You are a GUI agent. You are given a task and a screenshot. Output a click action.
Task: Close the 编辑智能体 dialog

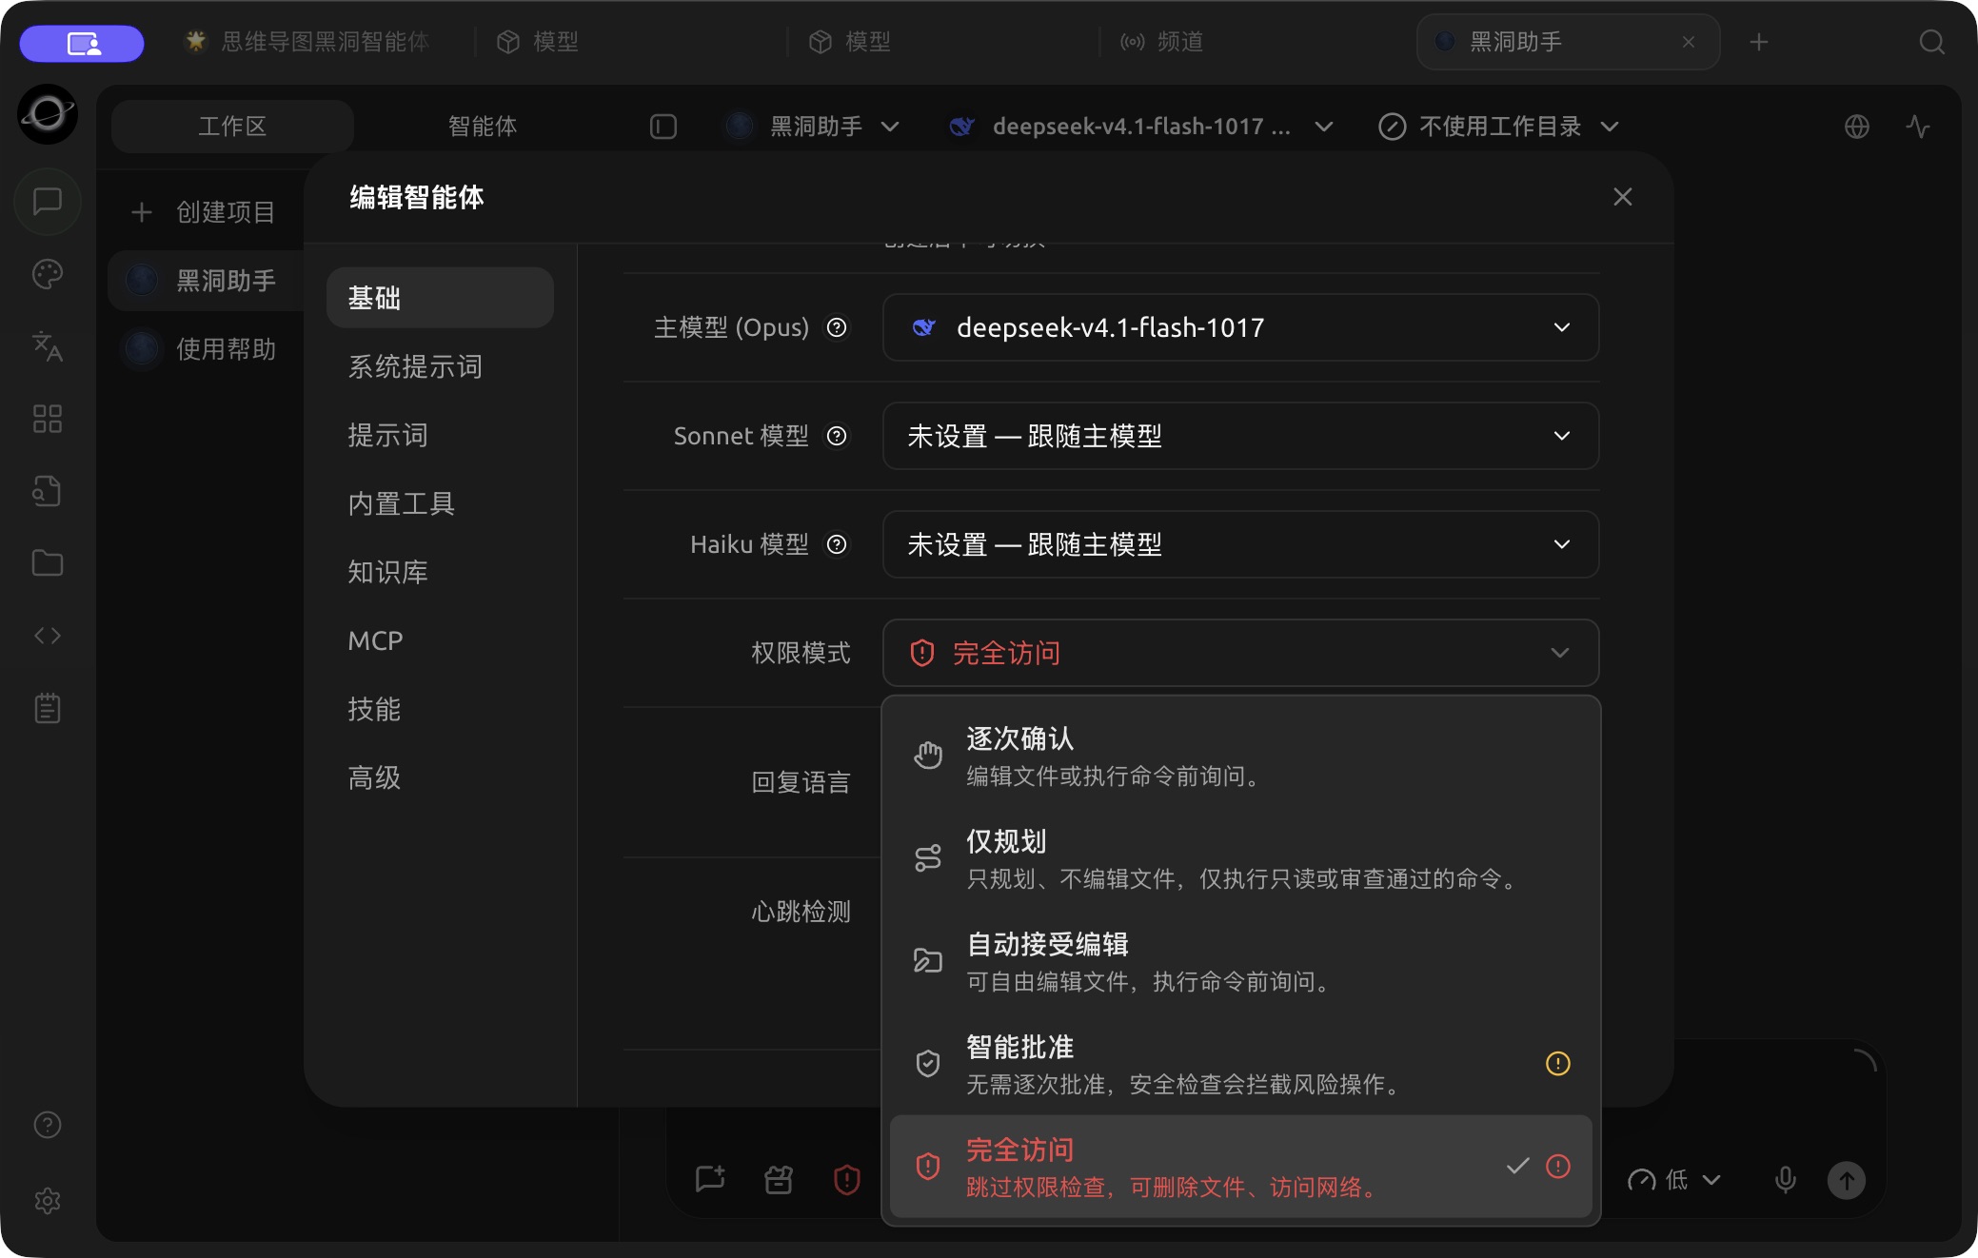pyautogui.click(x=1623, y=197)
